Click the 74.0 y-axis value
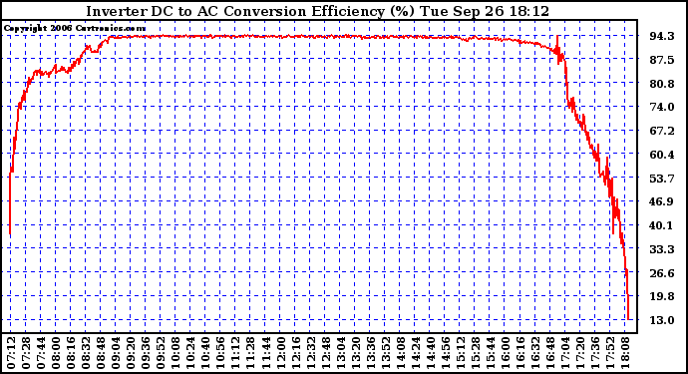 tap(662, 107)
